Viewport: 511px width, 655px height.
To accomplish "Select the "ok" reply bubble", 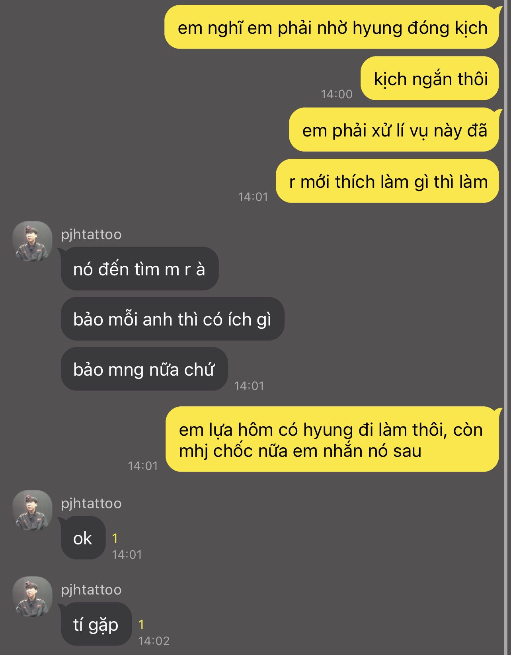I will [x=83, y=538].
